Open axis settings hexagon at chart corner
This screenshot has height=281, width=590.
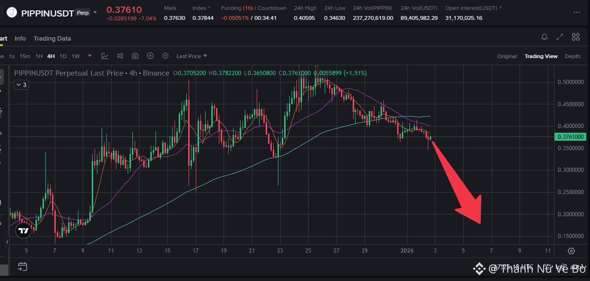tap(571, 251)
